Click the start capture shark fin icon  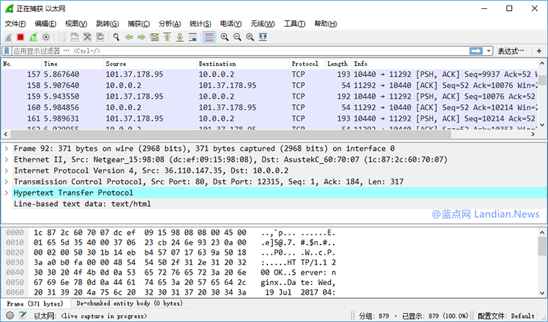click(8, 37)
